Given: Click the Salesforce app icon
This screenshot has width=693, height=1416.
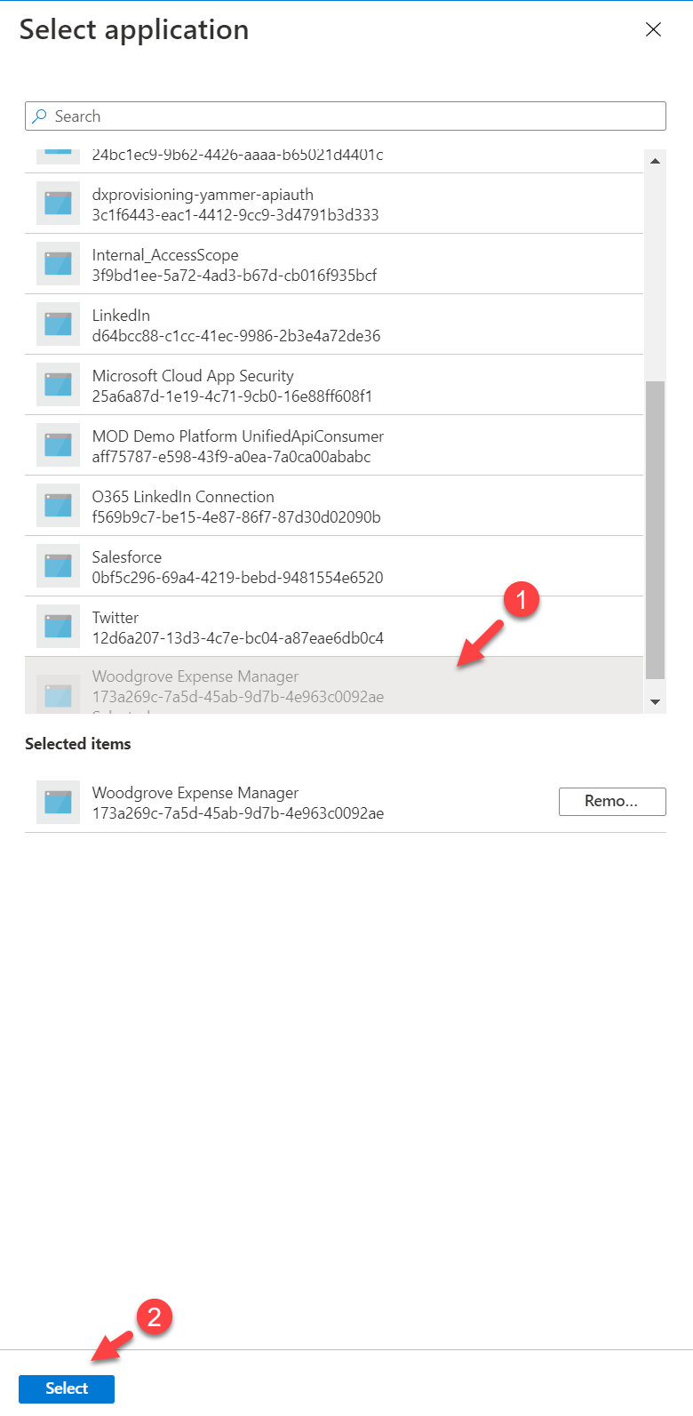Looking at the screenshot, I should [58, 566].
